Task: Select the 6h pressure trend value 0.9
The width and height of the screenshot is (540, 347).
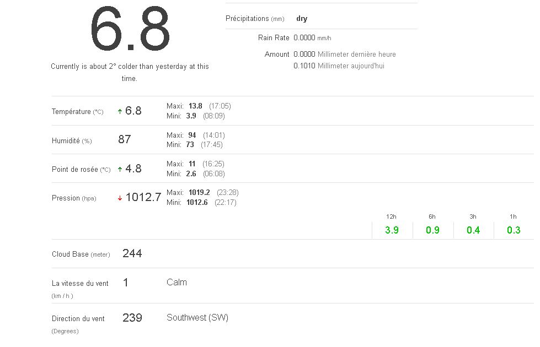Action: 432,230
